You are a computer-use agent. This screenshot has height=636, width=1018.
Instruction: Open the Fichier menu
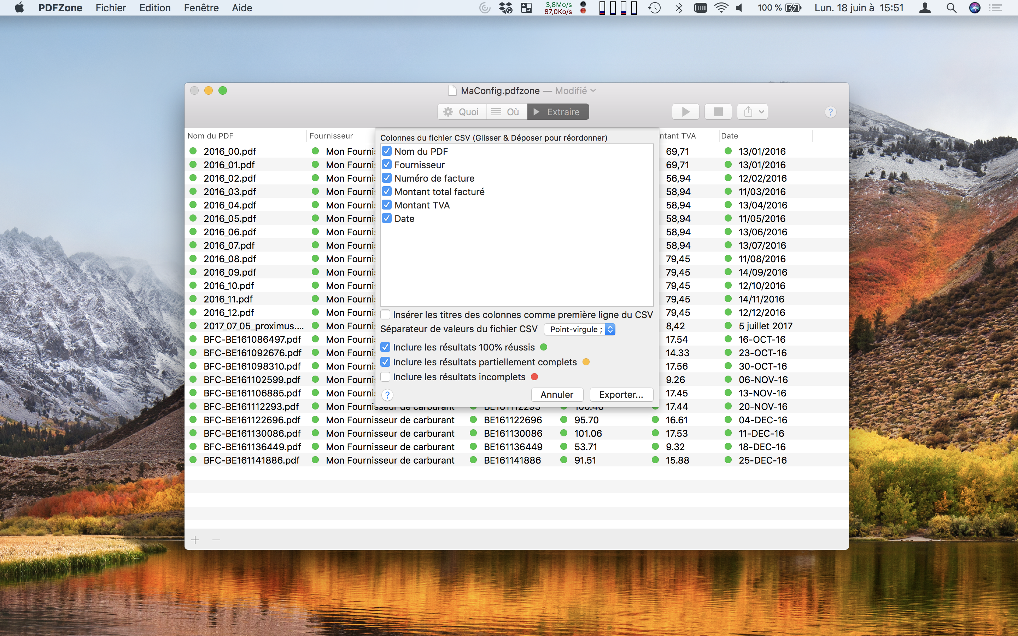point(111,8)
